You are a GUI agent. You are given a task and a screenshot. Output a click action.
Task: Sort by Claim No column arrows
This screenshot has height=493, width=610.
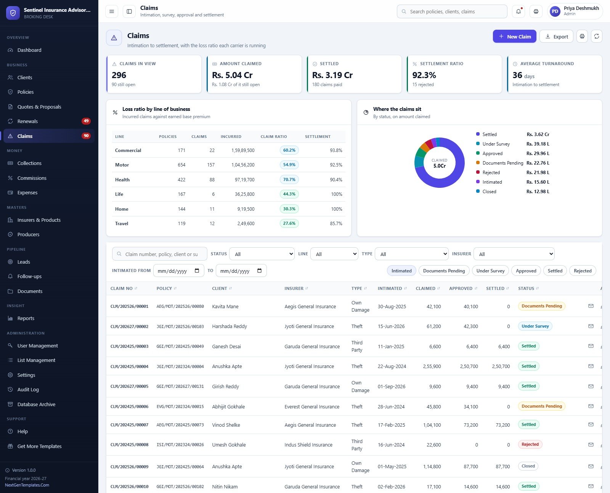coord(136,288)
